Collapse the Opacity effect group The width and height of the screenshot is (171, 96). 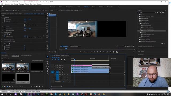(2, 32)
